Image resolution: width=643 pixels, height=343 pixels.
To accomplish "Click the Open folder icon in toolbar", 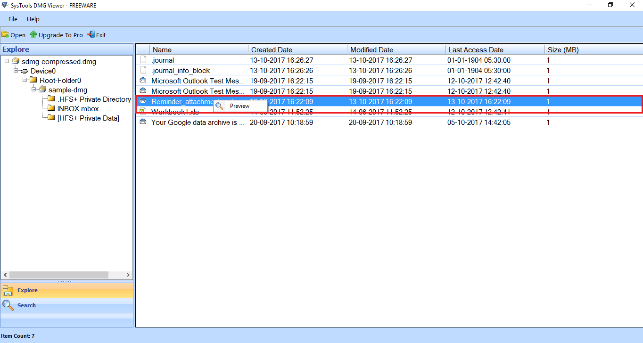I will 5,34.
